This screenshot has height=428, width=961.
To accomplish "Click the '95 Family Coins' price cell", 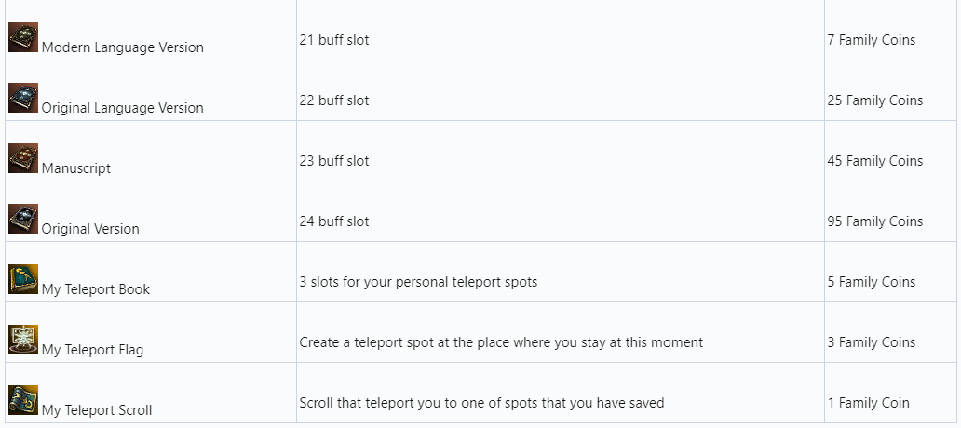I will coord(874,221).
